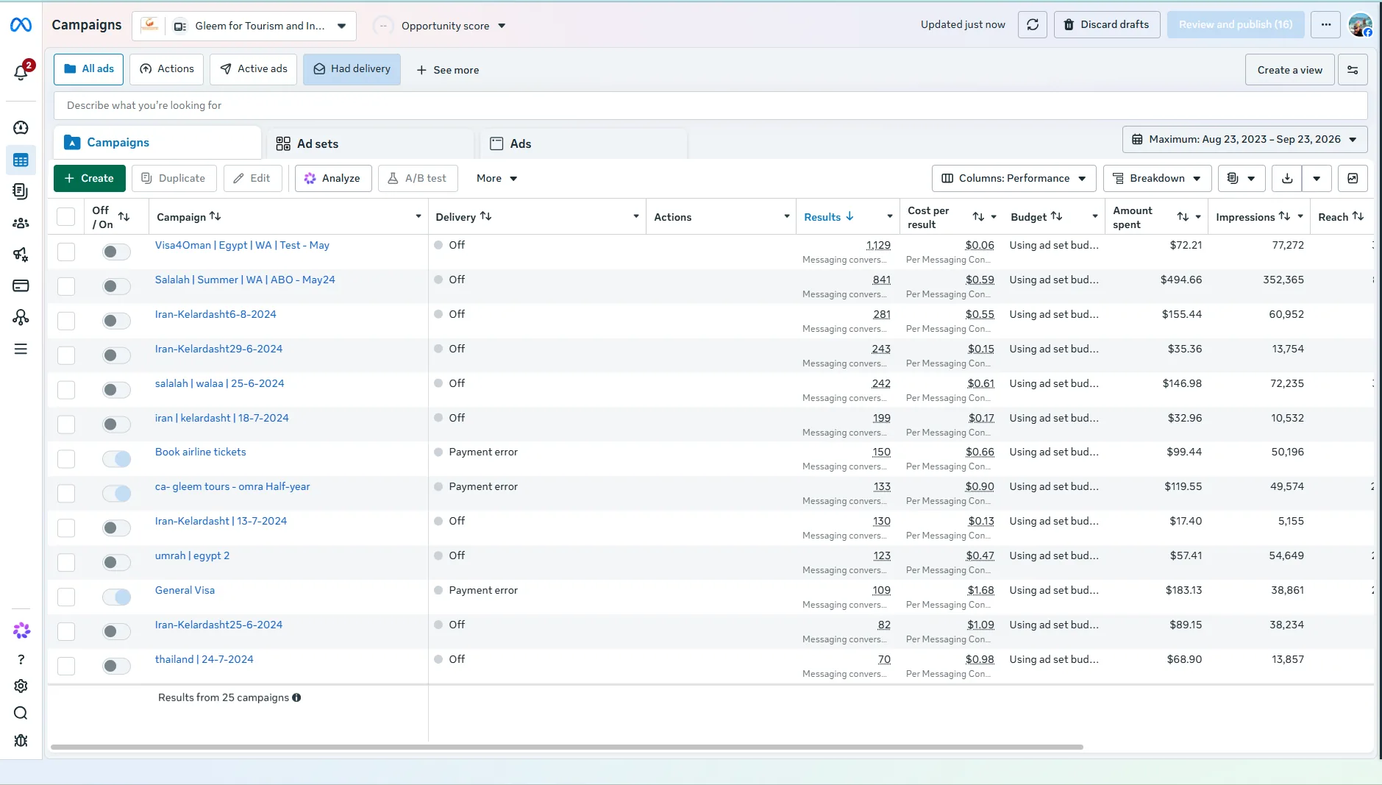The height and width of the screenshot is (785, 1382).
Task: Open All tools hamburger icon
Action: click(21, 349)
